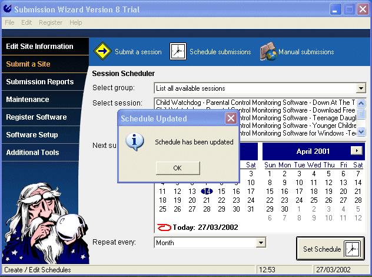The width and height of the screenshot is (372, 277).
Task: Minimize the Submission Wizard window
Action: click(336, 9)
